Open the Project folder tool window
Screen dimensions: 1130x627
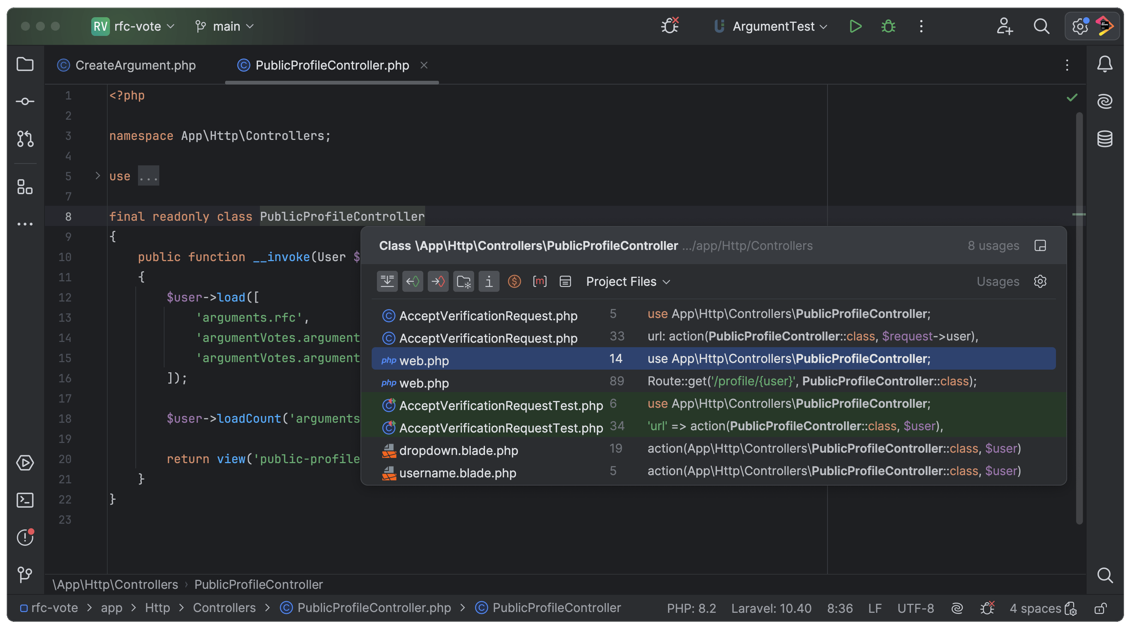coord(25,64)
